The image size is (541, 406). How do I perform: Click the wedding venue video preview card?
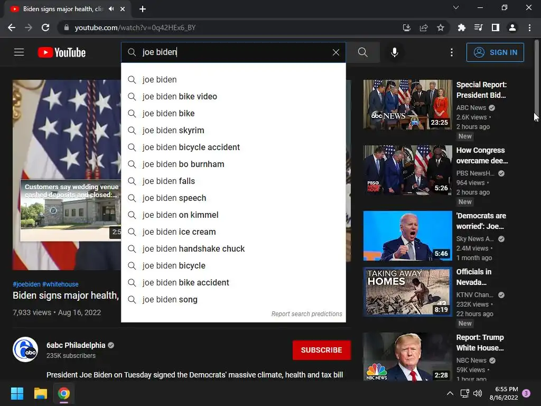(71, 210)
